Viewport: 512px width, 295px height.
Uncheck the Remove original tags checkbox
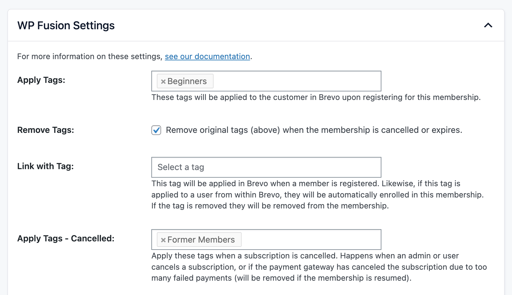[156, 130]
